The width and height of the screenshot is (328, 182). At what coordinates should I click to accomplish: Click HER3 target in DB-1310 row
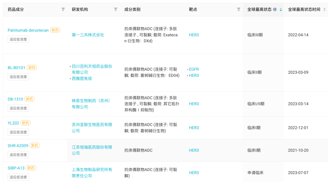(x=194, y=104)
